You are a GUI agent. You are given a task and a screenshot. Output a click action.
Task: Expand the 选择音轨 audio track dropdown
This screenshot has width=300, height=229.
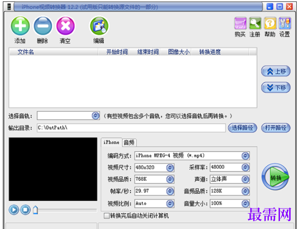point(96,116)
